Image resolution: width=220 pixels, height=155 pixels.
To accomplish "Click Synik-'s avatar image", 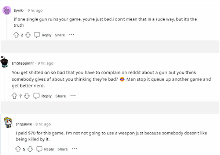I will [7, 11].
